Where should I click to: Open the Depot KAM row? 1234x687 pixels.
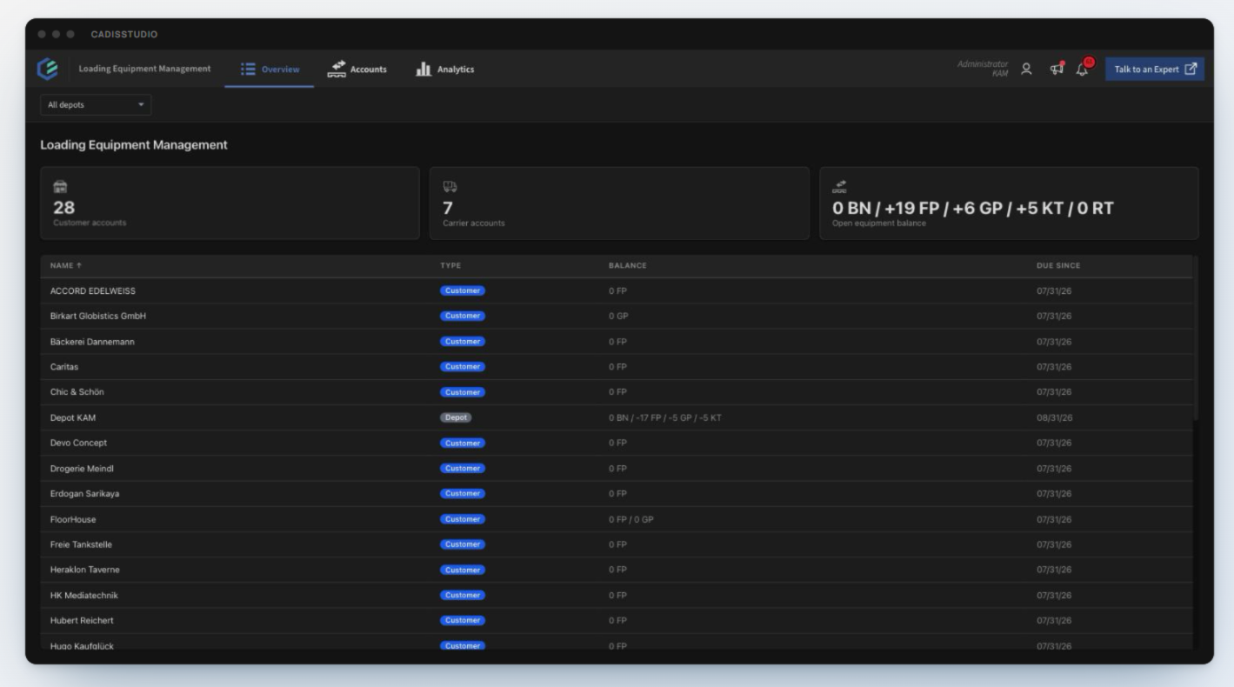pos(617,417)
